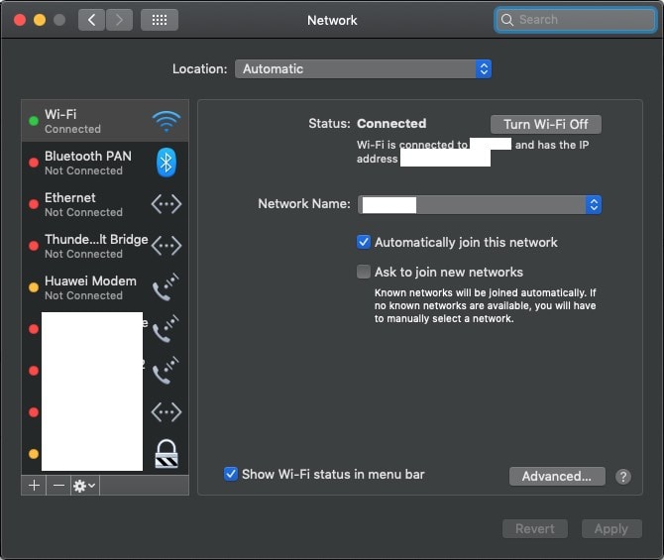Enable Ask to join new networks

pos(364,272)
